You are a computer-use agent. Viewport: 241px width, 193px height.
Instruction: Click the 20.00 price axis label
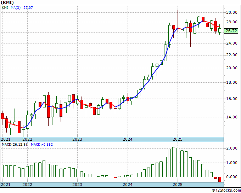coord(232,68)
